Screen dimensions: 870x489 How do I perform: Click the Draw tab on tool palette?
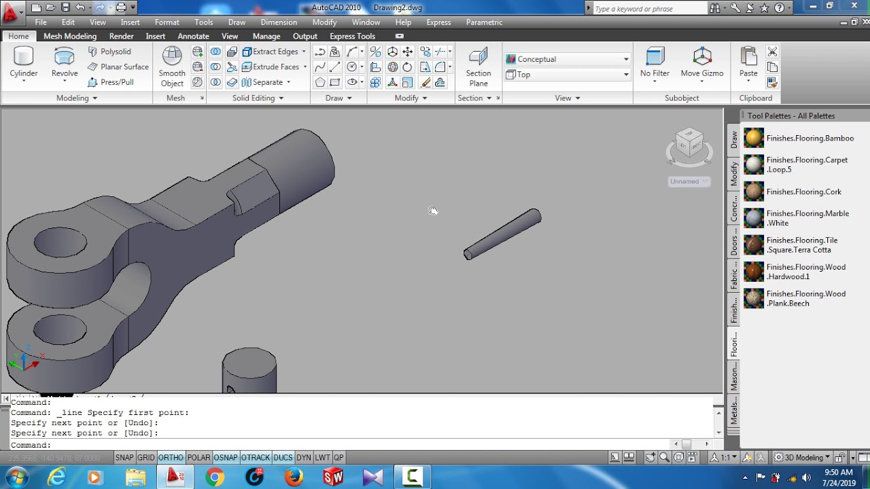734,141
